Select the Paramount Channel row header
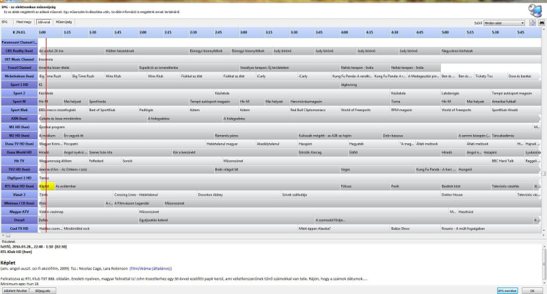Screen dimensions: 547x294 [19, 42]
